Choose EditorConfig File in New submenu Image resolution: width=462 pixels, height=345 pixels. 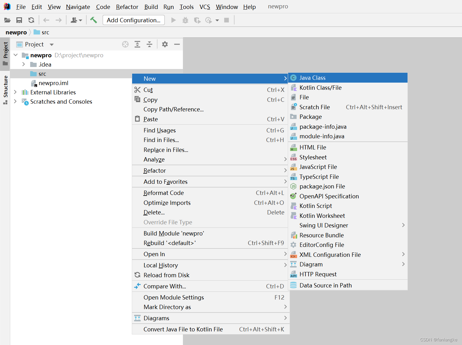point(348,245)
